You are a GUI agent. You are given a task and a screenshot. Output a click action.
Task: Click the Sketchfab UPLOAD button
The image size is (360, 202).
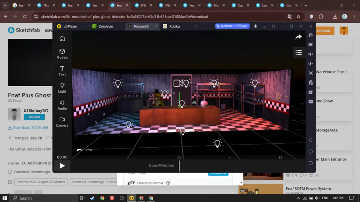click(324, 31)
